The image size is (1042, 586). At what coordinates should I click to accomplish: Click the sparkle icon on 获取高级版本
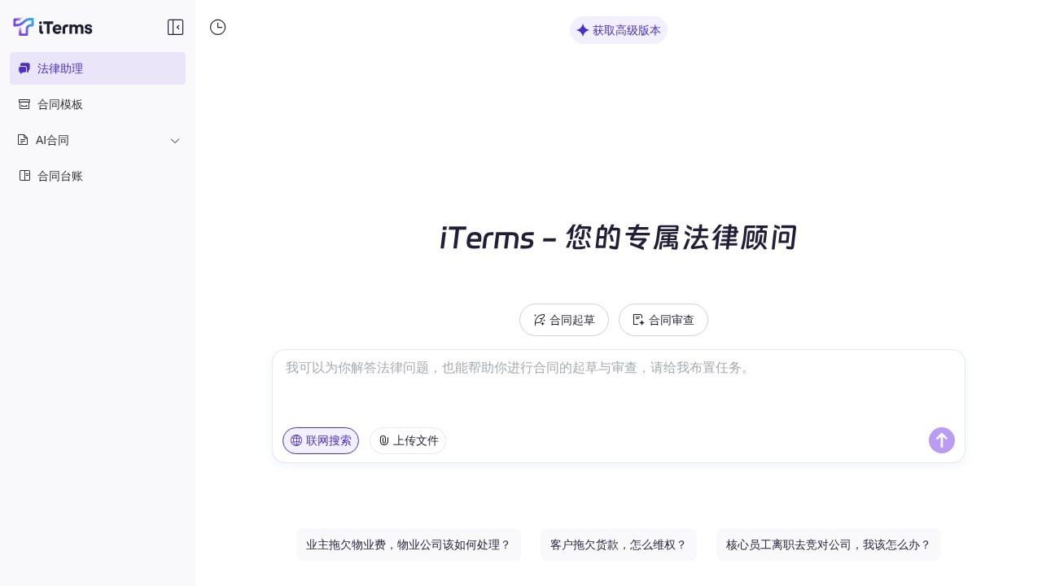click(584, 30)
